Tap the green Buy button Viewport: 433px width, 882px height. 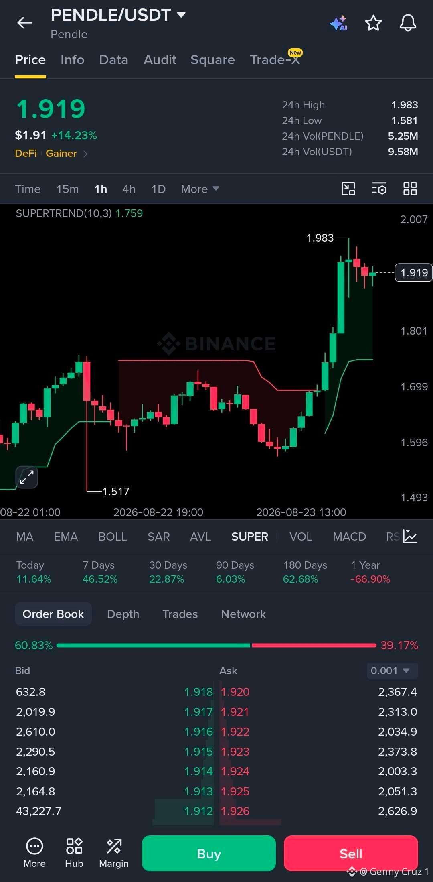(x=208, y=853)
